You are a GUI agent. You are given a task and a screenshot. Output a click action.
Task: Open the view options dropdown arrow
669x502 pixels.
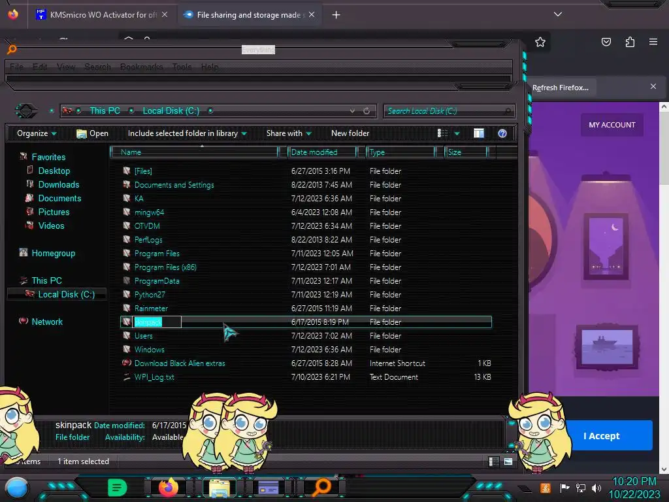[457, 133]
